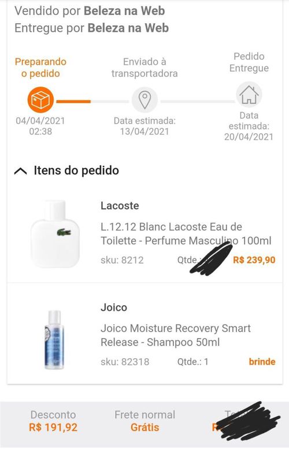
Task: Open the Lacoste perfume bottle thumbnail
Action: [55, 234]
